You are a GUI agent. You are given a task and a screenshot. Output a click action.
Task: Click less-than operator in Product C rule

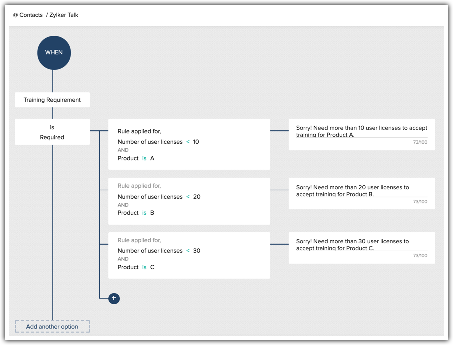pos(188,251)
